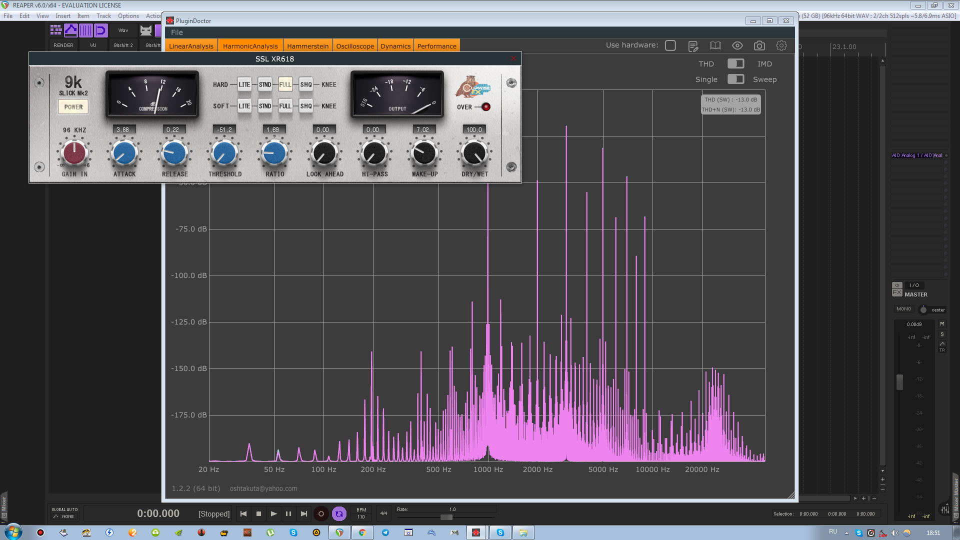Toggle the envelope toolbar icon in REAPER
This screenshot has height=540, width=960.
[71, 30]
